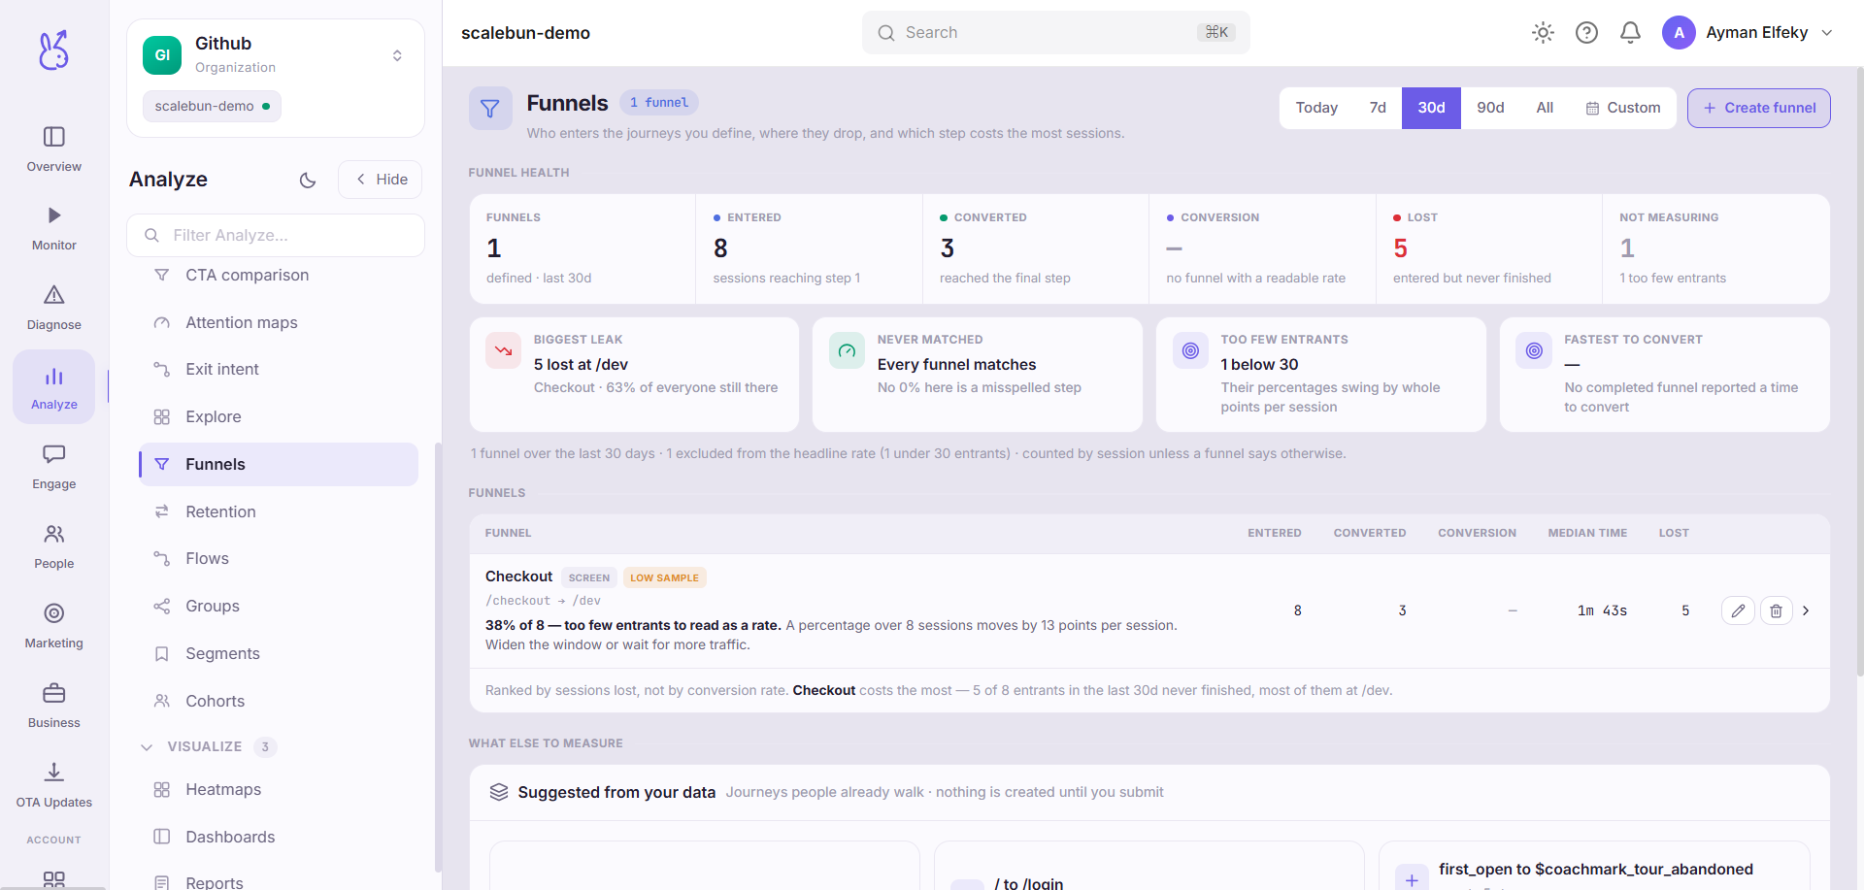Open CTA comparison in Analyze list
The width and height of the screenshot is (1864, 890).
tap(279, 276)
